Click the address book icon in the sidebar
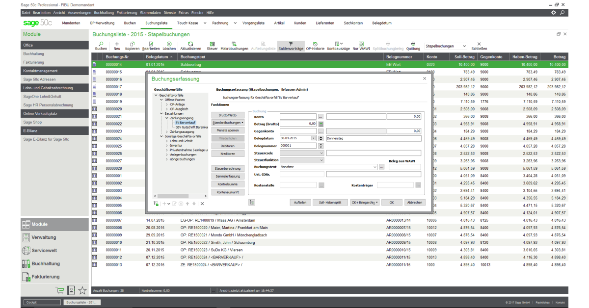Screen dimensions: 589x308 pos(71,290)
